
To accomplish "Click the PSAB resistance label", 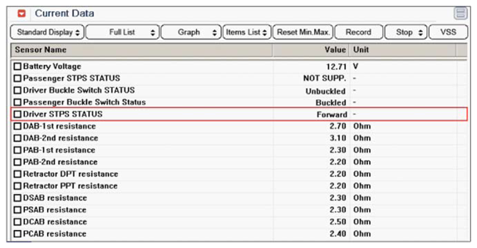I will pos(55,210).
